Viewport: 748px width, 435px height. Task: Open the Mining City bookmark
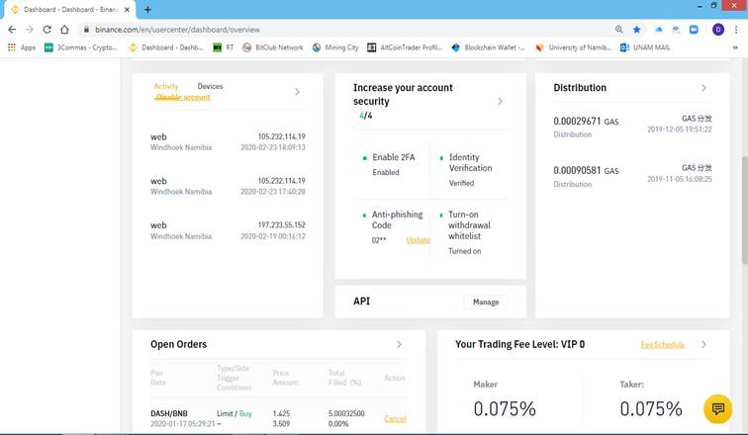pos(335,47)
